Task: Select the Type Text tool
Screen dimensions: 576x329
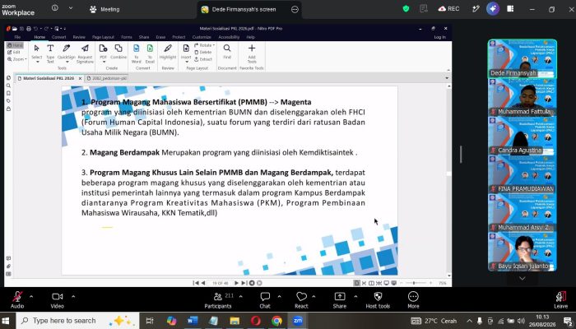Action: pyautogui.click(x=50, y=53)
